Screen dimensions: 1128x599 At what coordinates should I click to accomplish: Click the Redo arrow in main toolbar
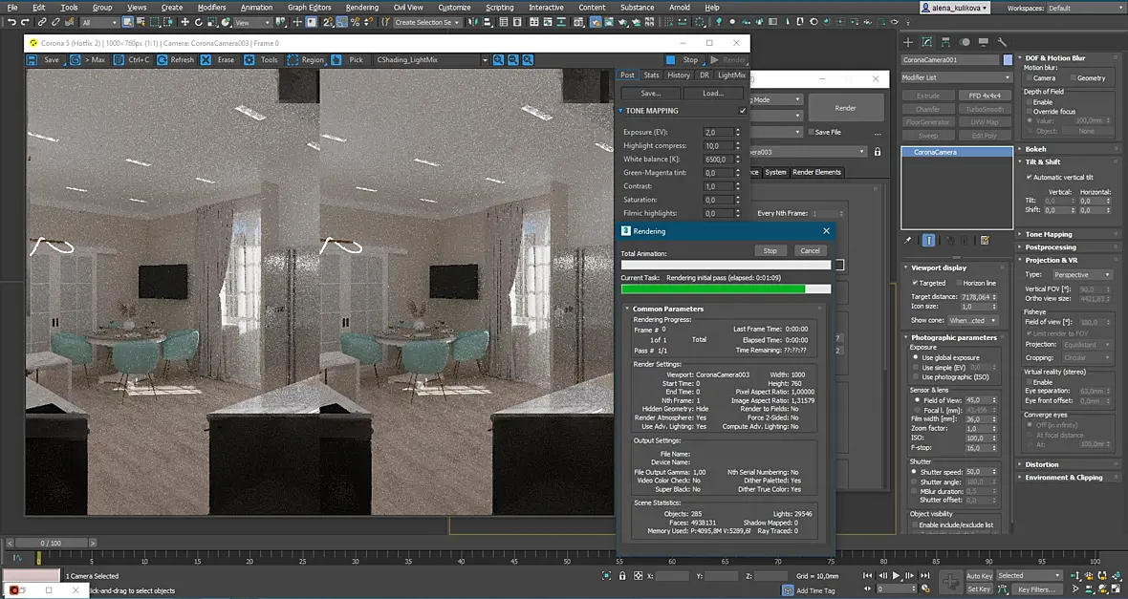click(x=26, y=22)
